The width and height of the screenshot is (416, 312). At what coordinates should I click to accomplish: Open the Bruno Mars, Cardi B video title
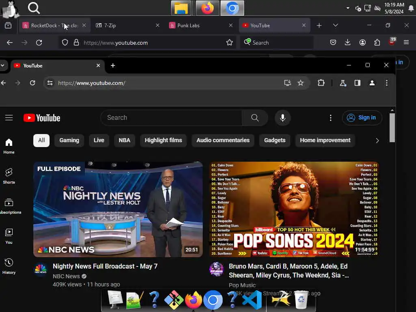pos(289,271)
